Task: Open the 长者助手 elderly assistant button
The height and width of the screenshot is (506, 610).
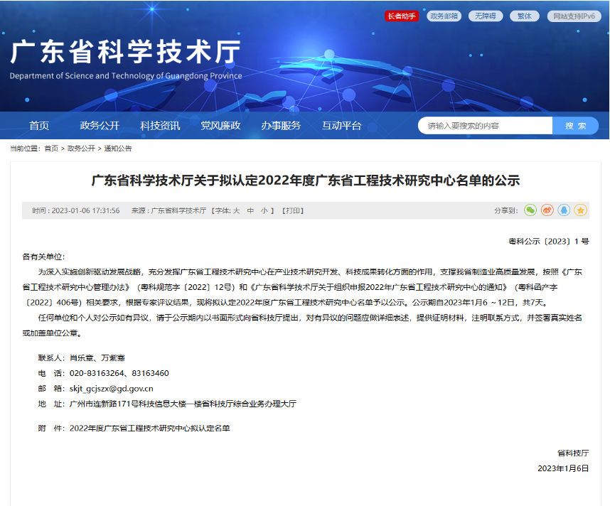Action: (x=402, y=16)
